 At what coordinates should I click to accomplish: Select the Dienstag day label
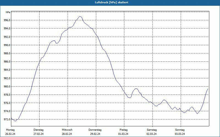coord(38,130)
